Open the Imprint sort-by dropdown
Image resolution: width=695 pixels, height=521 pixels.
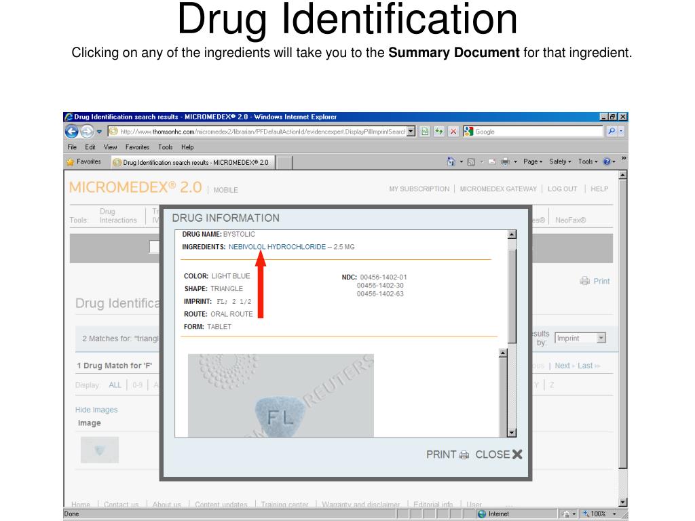coord(580,338)
